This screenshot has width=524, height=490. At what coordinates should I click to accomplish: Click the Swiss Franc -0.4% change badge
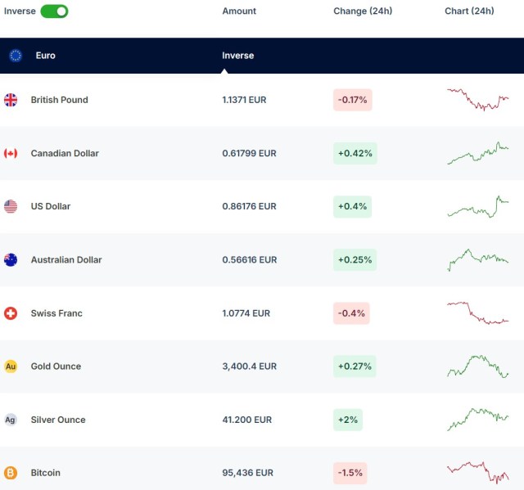click(352, 313)
